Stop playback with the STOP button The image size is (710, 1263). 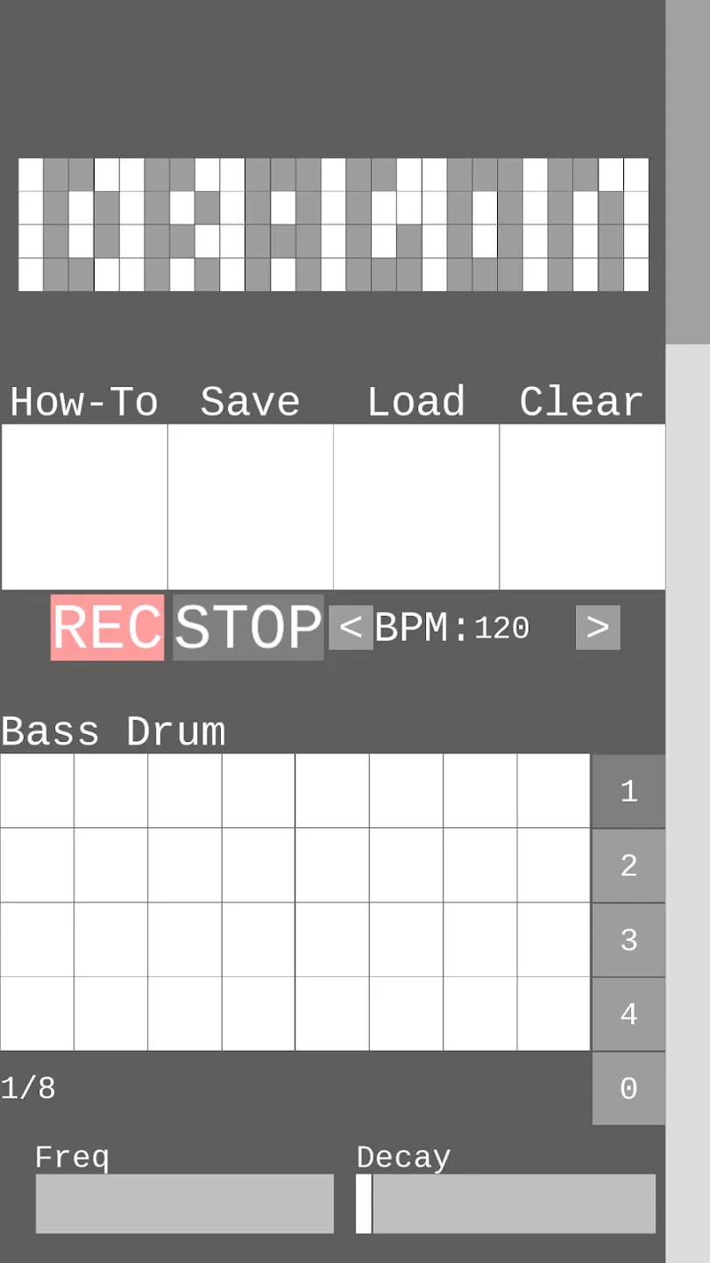(x=248, y=627)
